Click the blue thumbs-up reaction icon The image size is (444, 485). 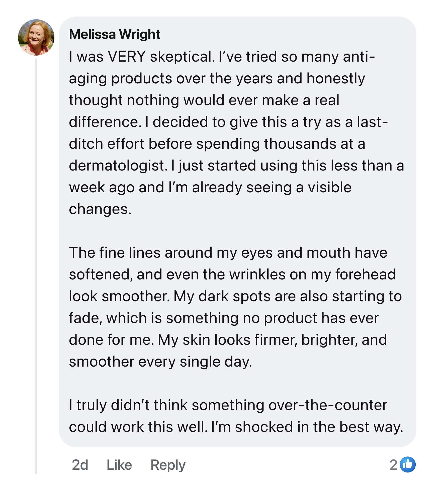(408, 465)
